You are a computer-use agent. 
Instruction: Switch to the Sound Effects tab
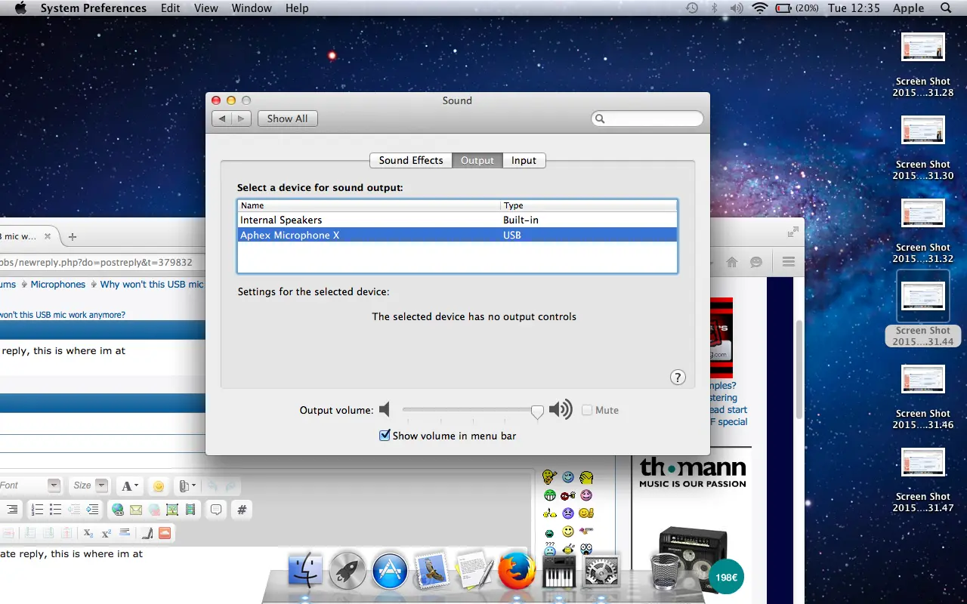point(411,160)
